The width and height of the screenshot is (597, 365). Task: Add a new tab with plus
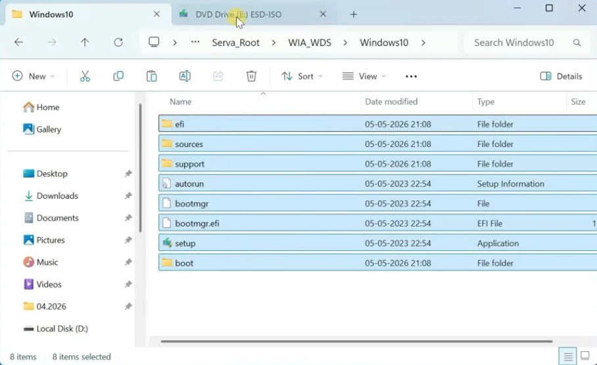pos(354,14)
